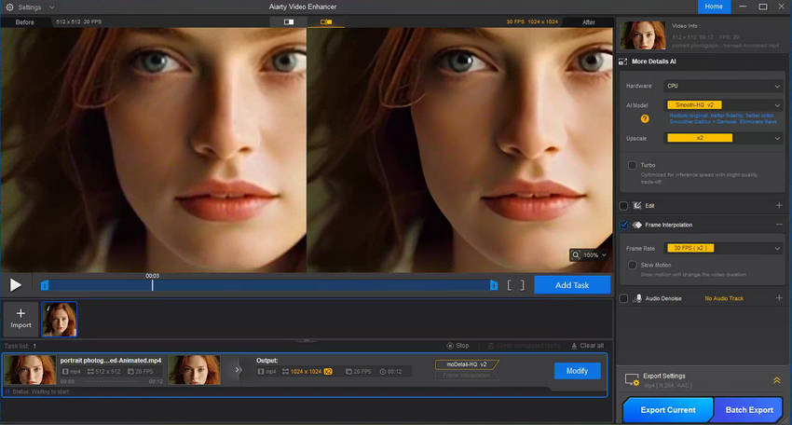Click the Edit tool icon
This screenshot has width=792, height=425.
click(637, 206)
